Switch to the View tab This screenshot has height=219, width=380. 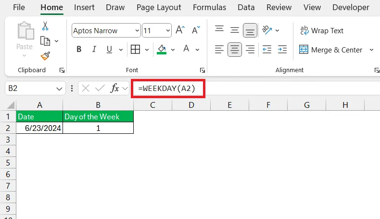312,7
